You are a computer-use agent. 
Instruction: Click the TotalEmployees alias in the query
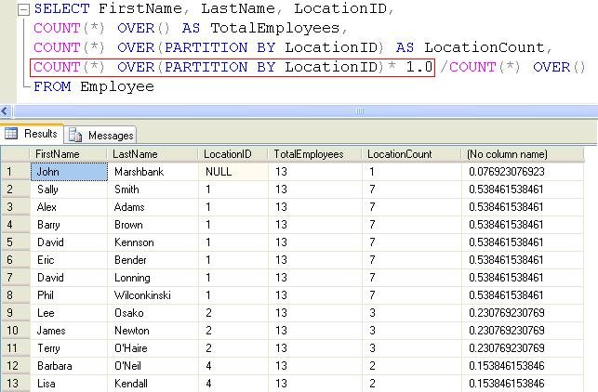275,28
